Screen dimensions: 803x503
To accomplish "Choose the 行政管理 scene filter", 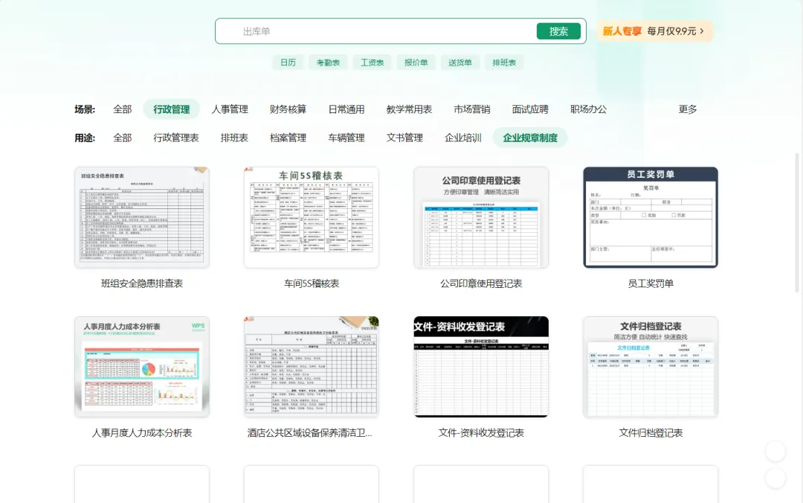I will [172, 109].
